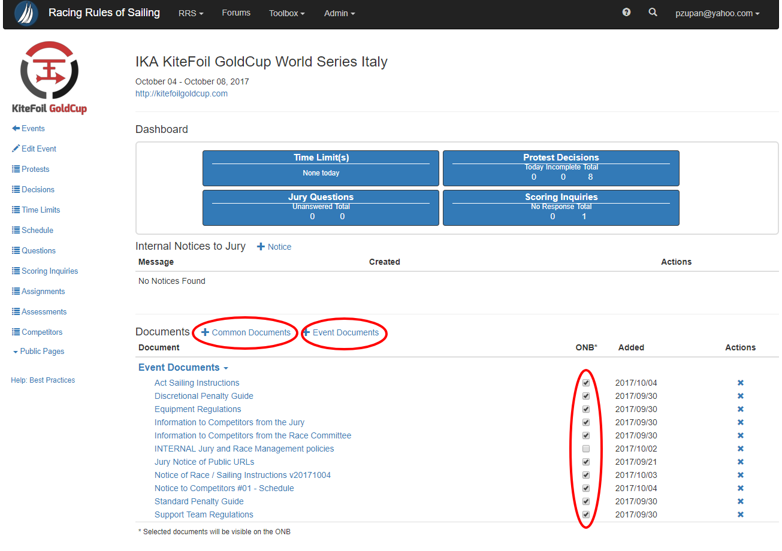Viewport: 782px width, 551px height.
Task: Delete Act Sailing Instructions with its X icon
Action: 740,383
